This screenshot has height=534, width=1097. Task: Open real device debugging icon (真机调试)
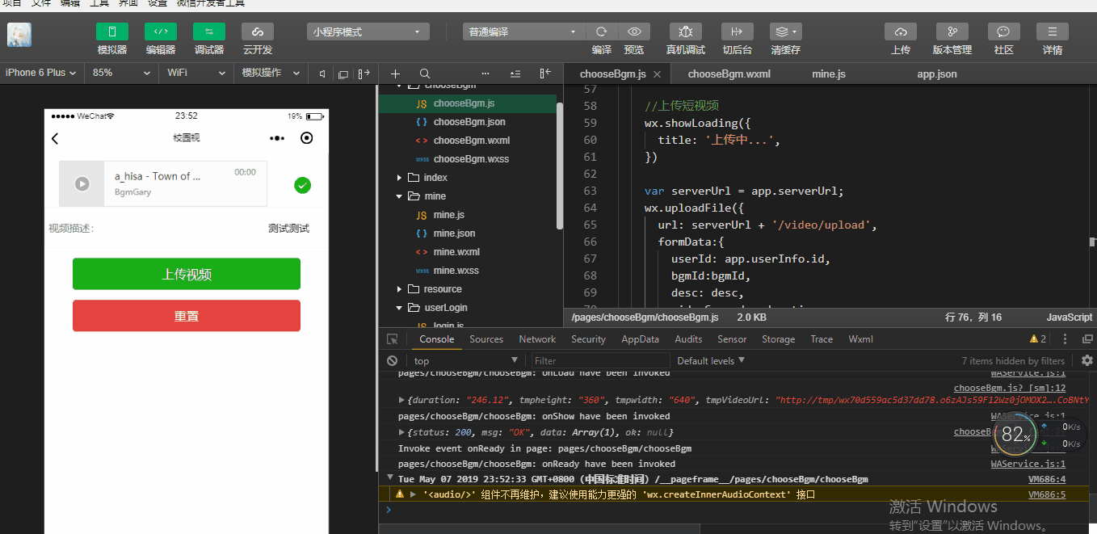(x=685, y=32)
